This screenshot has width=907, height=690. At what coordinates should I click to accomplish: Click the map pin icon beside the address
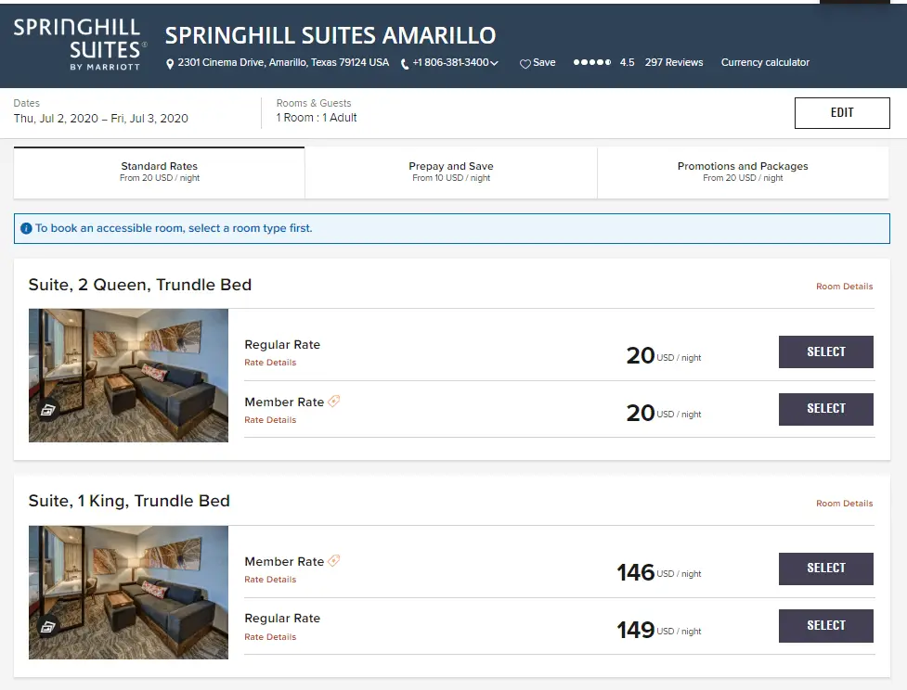tap(170, 64)
